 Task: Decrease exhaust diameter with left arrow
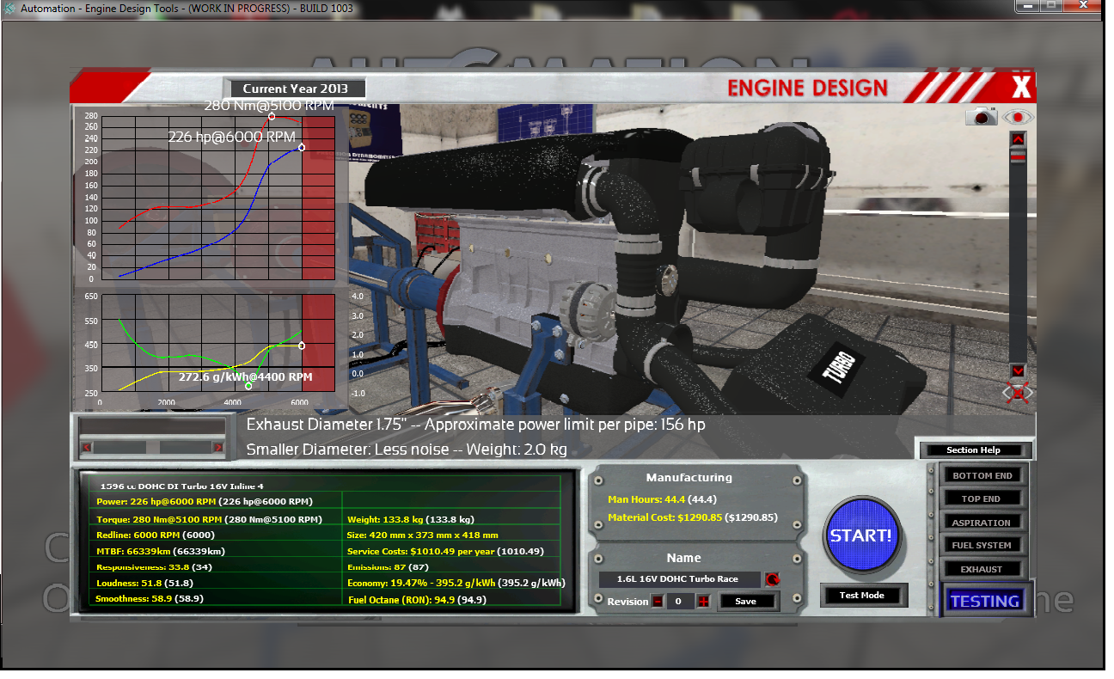pos(86,447)
